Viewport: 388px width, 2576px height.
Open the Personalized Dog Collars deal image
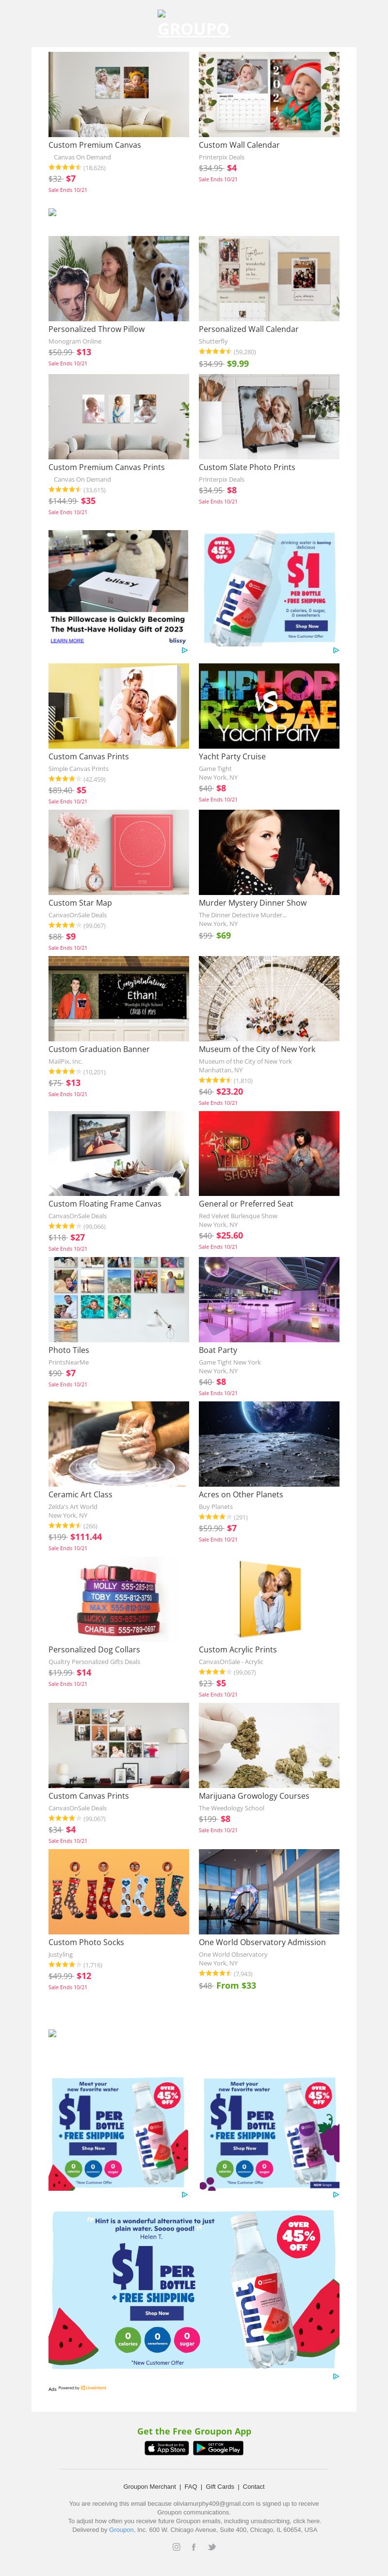pos(118,1598)
